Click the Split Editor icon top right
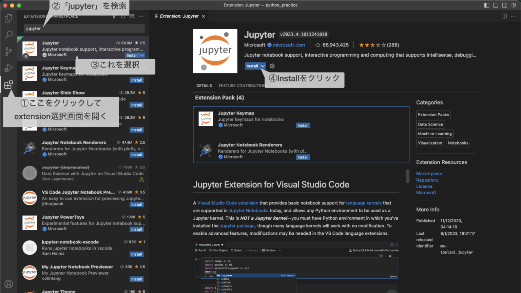 tap(504, 16)
